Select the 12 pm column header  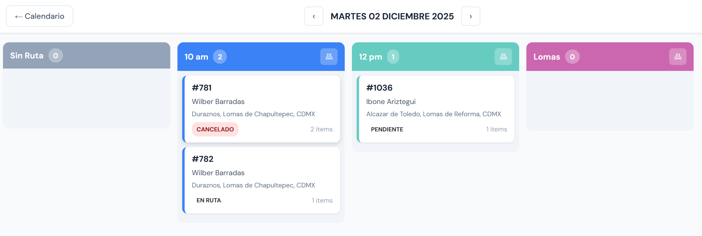[x=370, y=57]
